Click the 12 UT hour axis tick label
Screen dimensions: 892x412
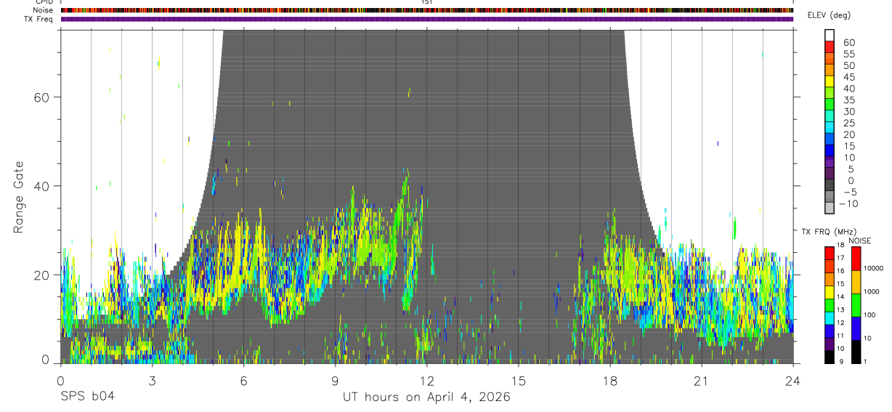click(427, 381)
